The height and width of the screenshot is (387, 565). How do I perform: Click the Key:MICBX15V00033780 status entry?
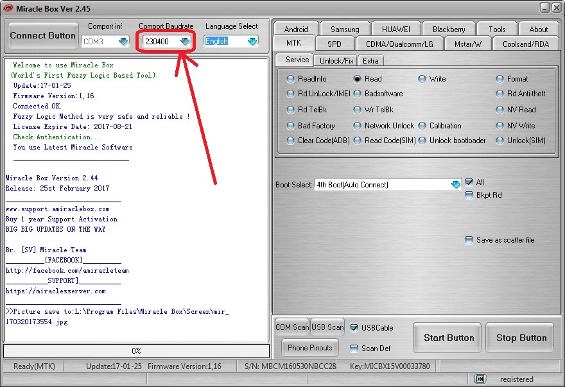390,366
